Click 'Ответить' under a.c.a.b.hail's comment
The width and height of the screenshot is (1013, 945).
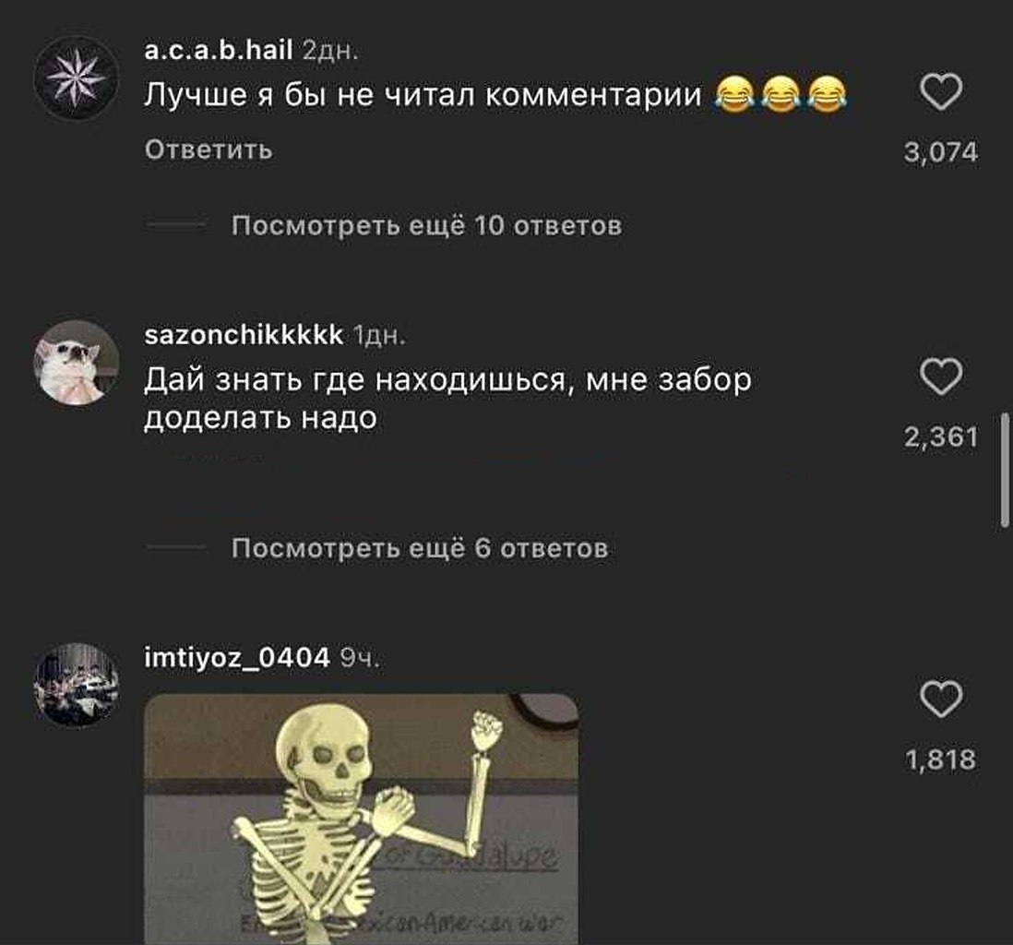[x=209, y=150]
